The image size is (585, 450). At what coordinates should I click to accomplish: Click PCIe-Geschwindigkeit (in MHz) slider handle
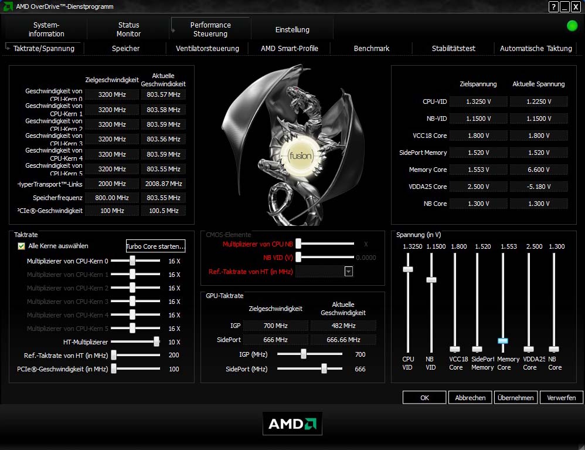tap(114, 368)
